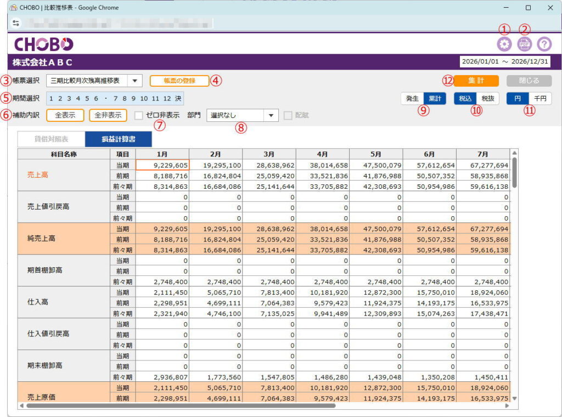Toggle the ゼロ非表示 checkbox
Screen dimensions: 562x417
[139, 115]
